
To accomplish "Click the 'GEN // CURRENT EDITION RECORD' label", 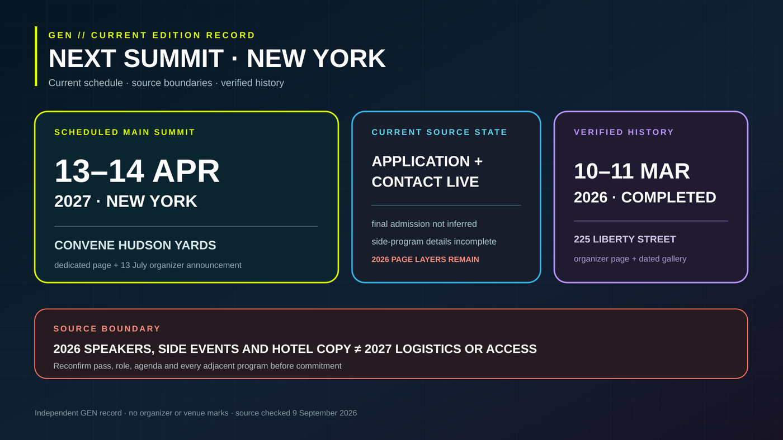I will click(x=152, y=35).
